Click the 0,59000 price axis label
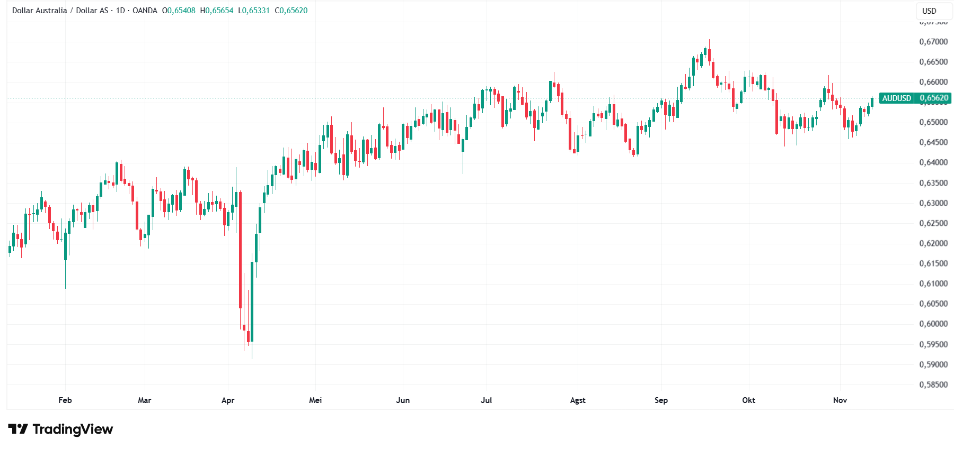Image resolution: width=954 pixels, height=449 pixels. click(933, 364)
